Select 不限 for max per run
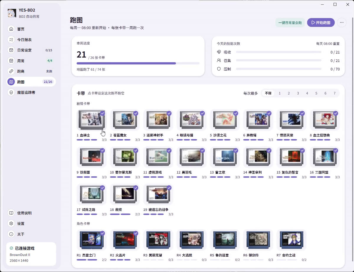Screen dimensions: 354x272 (x=268, y=93)
